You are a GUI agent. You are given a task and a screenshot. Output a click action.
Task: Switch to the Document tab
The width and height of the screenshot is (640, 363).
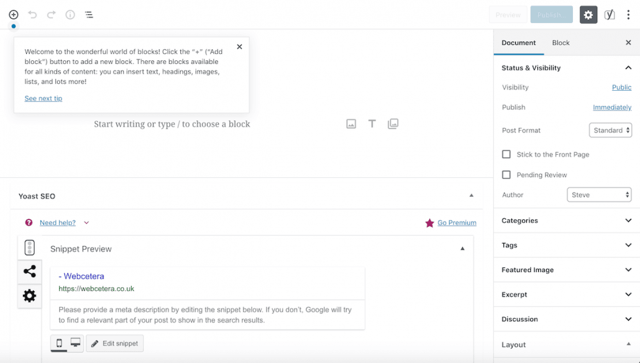click(x=518, y=42)
